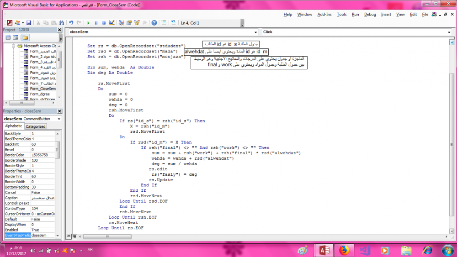
Task: Toggle Procedure View button in code window
Action: coord(69,236)
